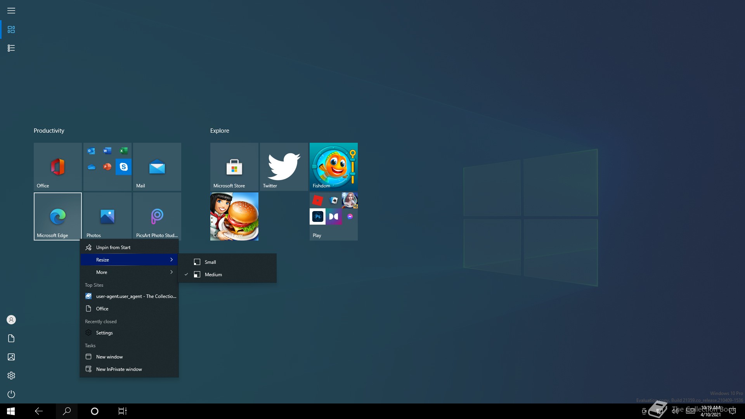Open Task View on taskbar
The image size is (745, 419).
tap(123, 411)
